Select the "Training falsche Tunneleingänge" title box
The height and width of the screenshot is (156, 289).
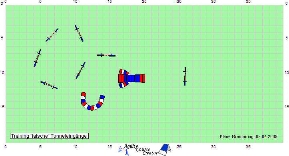[x=49, y=136]
